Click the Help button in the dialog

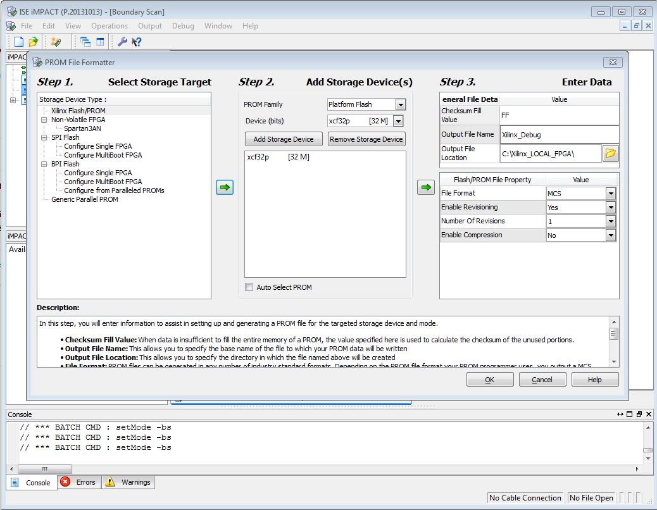point(594,380)
